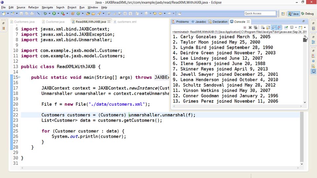Click the Save All toolbar icon
This screenshot has height=178, width=317.
(27, 14)
